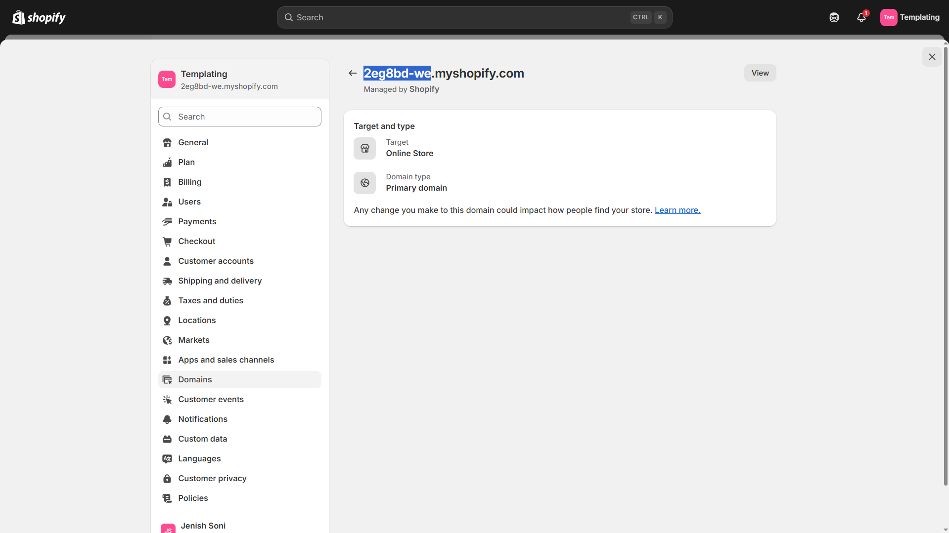This screenshot has width=949, height=533.
Task: Click the Templating store header in sidebar
Action: coord(240,80)
